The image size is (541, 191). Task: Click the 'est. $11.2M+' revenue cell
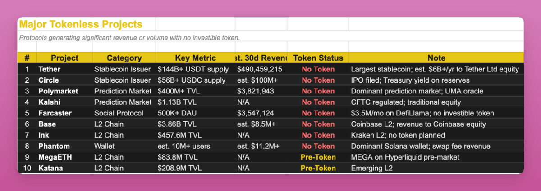tap(261, 146)
